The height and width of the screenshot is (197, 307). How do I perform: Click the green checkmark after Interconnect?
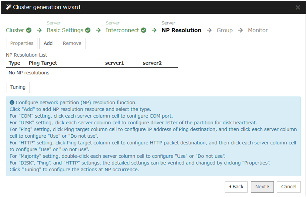coord(143,30)
